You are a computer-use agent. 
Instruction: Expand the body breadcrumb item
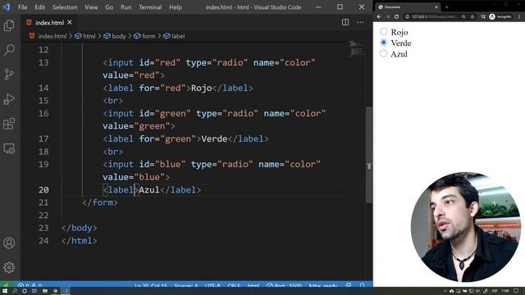(x=115, y=36)
